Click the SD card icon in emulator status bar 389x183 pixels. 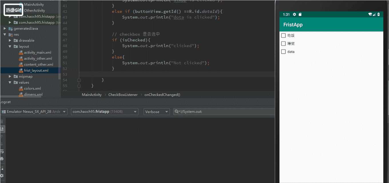(300, 15)
